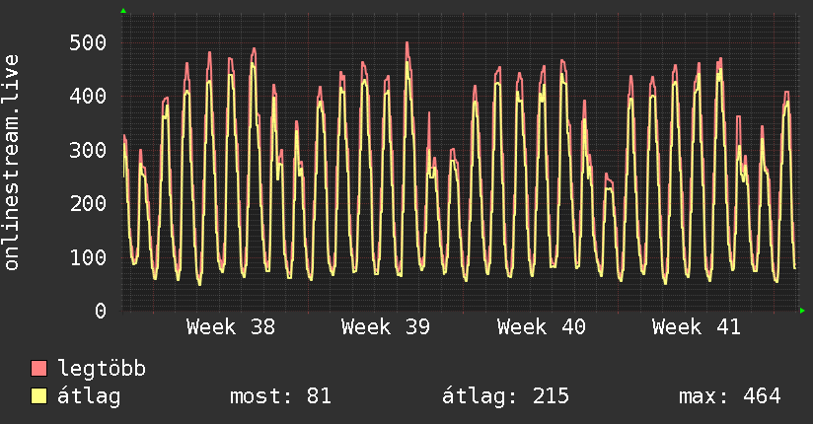This screenshot has height=424, width=813.
Task: Click the green arrow at x-axis end
Action: tap(802, 311)
